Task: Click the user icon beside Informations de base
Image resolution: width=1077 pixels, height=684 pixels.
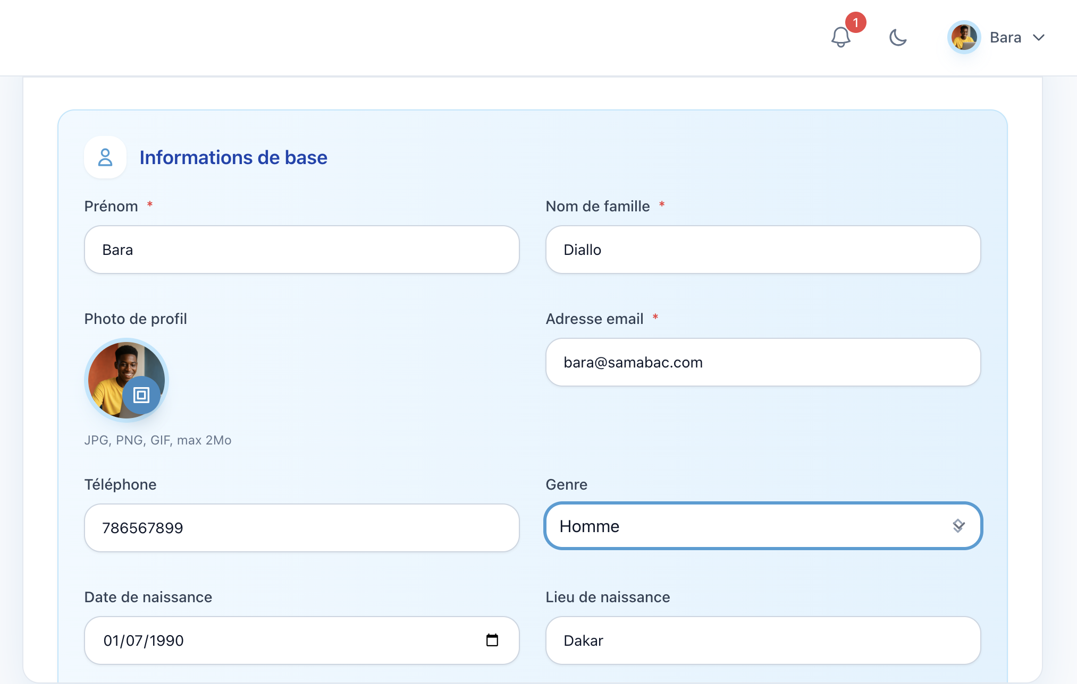Action: point(105,157)
